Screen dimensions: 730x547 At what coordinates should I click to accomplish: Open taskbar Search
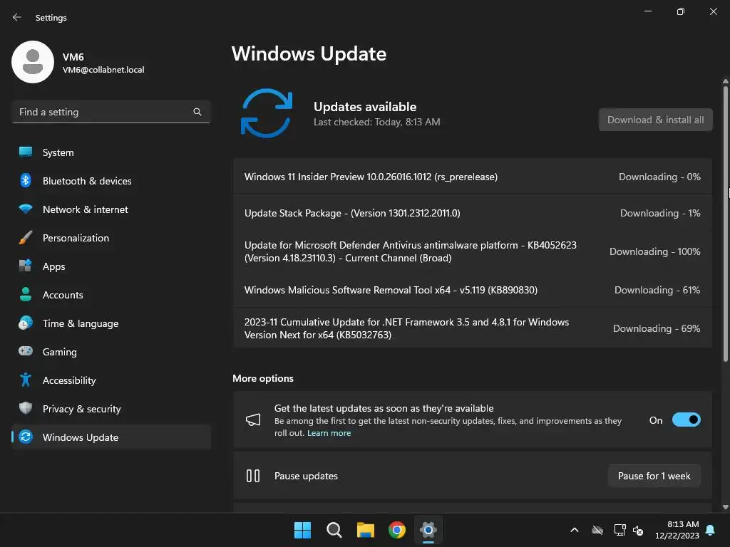point(334,530)
